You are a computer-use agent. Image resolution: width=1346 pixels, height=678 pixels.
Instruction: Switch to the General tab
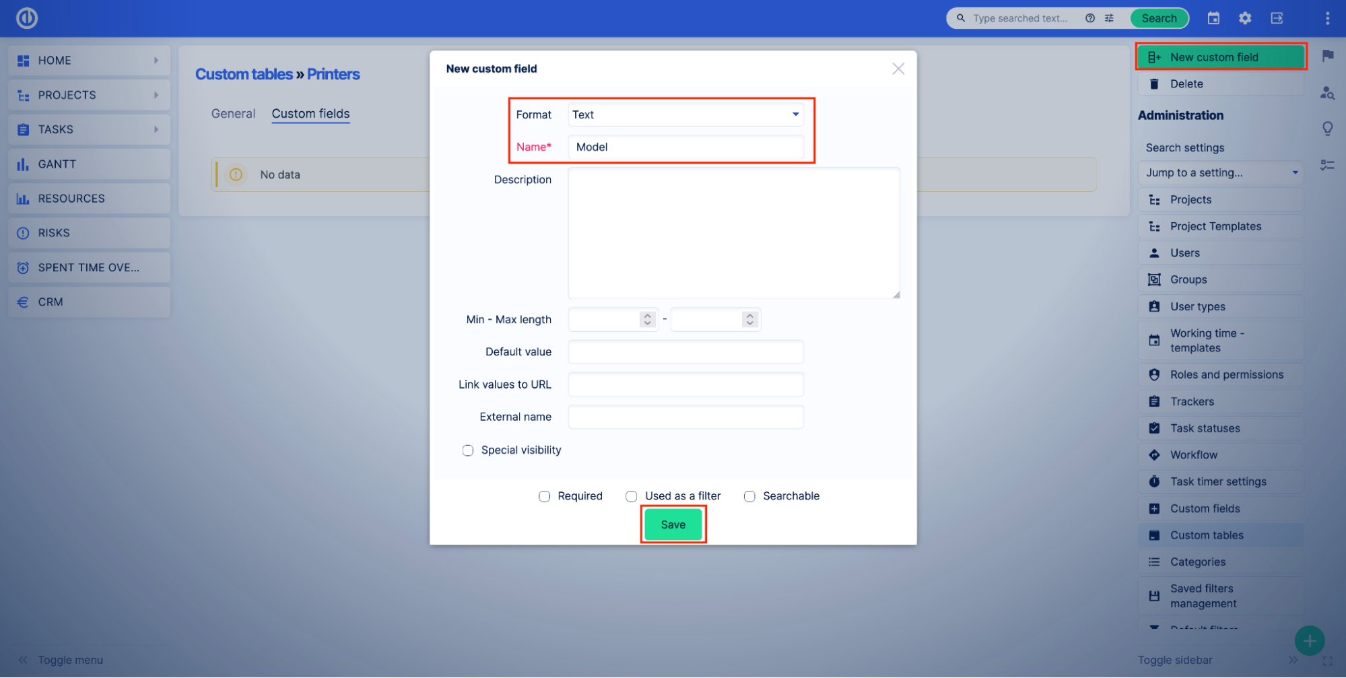[x=233, y=114]
